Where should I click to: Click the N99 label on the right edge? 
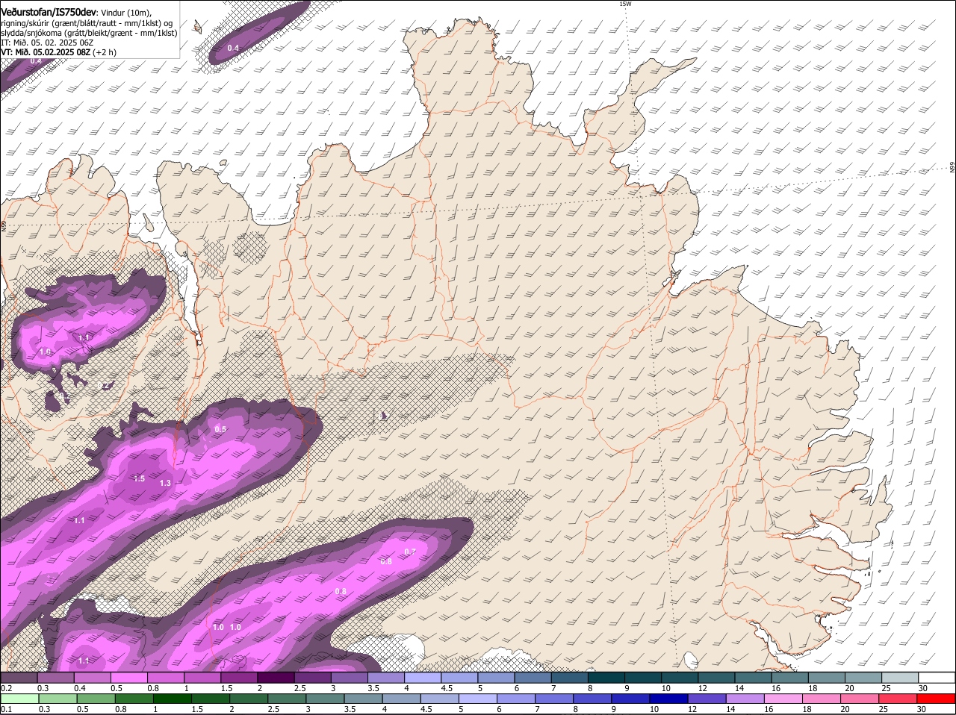point(952,167)
